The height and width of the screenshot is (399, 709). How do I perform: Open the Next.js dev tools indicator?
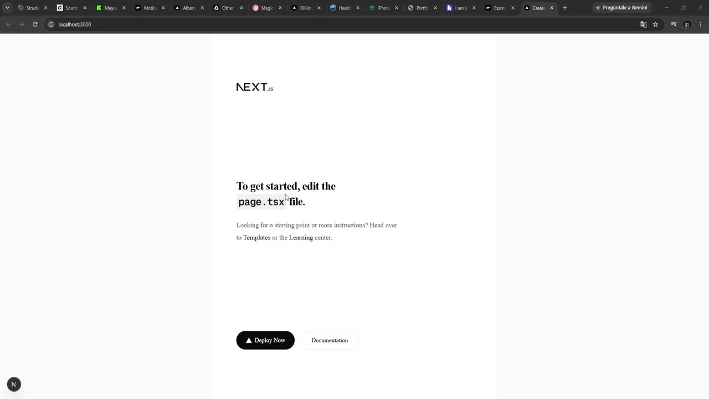14,384
